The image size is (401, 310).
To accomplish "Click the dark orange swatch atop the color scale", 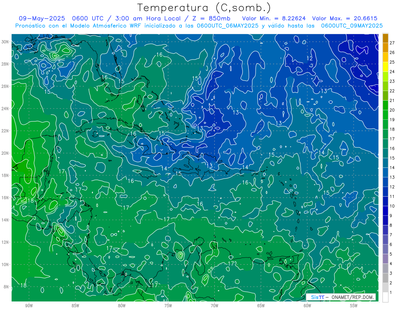I will [x=385, y=38].
